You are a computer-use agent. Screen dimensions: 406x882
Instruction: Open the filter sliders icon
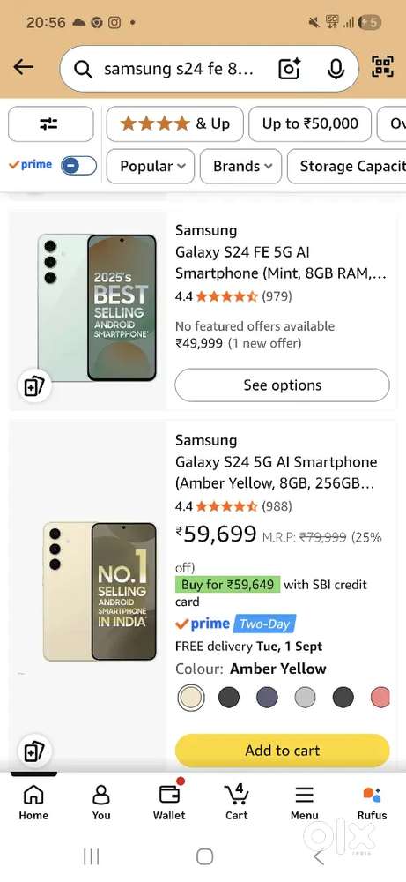click(x=50, y=123)
